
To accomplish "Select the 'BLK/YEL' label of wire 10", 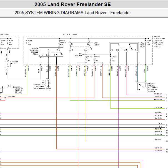I will (x=159, y=129).
